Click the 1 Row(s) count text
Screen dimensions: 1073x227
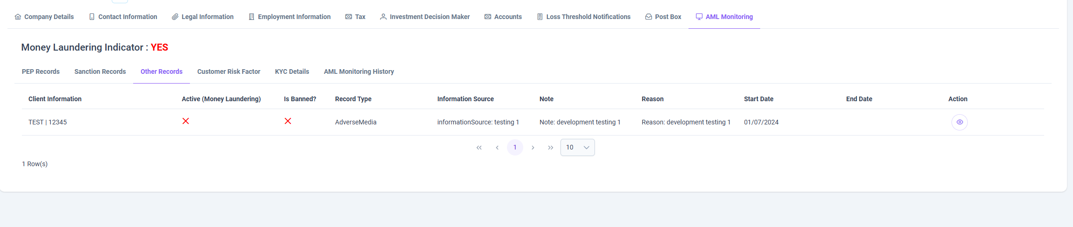[x=35, y=164]
